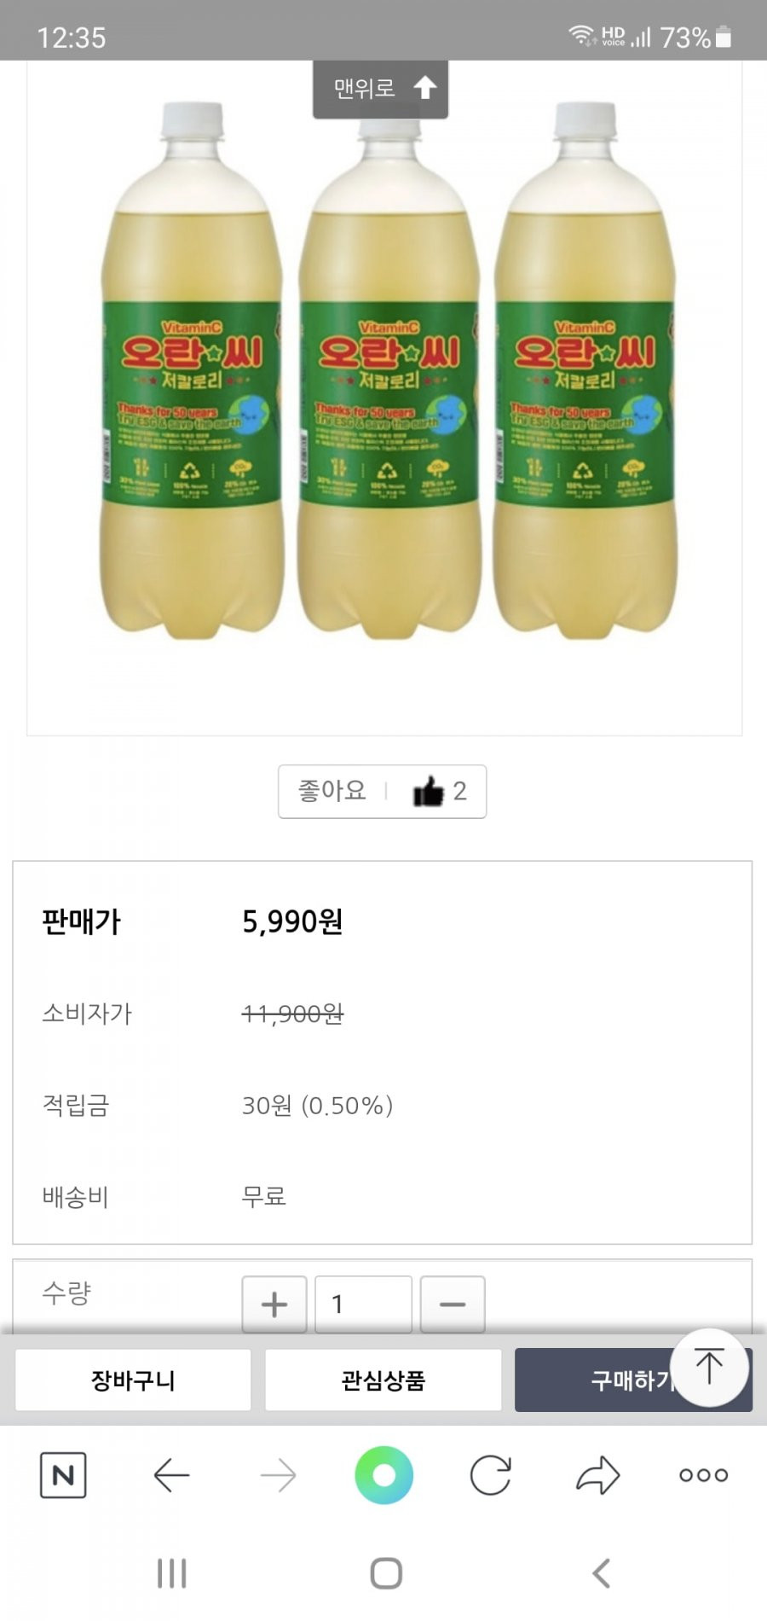Open Android recent apps button
767x1621 pixels.
coord(171,1574)
